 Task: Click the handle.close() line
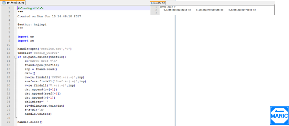pos(30,122)
